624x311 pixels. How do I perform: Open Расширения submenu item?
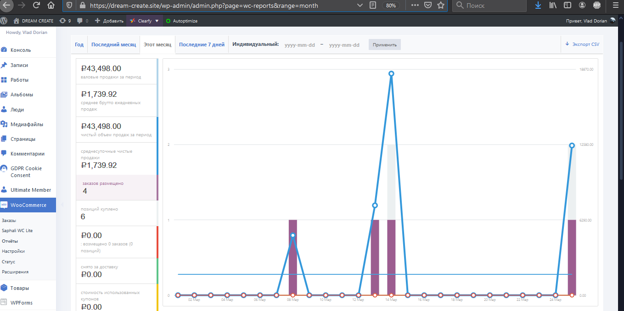coord(15,272)
